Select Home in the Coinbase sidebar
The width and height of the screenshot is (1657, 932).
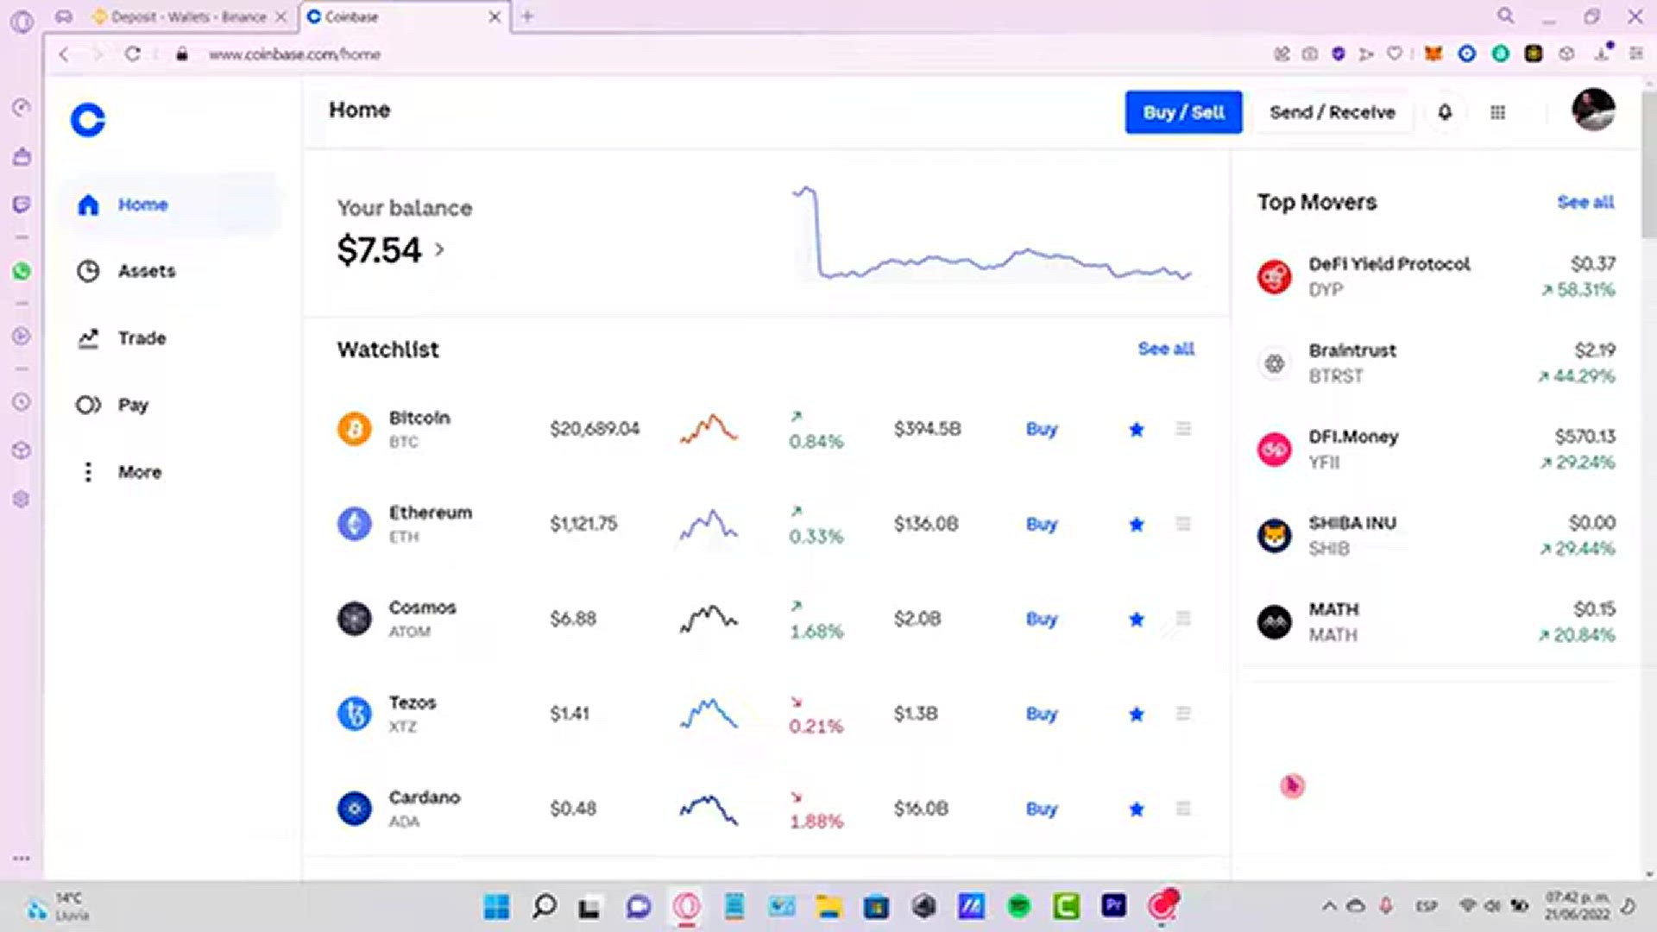coord(142,205)
